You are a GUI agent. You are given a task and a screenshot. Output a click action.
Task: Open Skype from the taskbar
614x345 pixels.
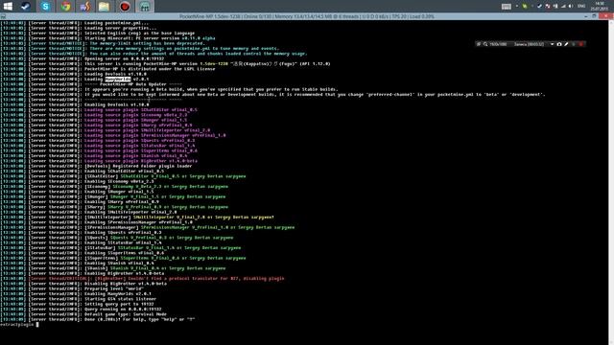click(x=46, y=7)
